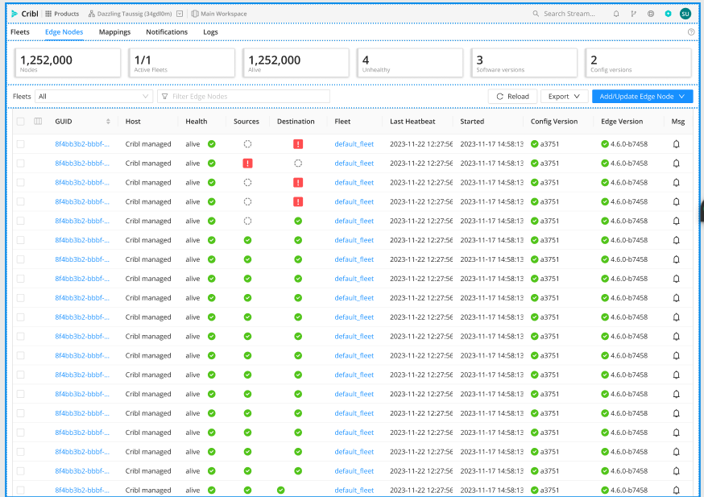Click the red Sources error icon in second row
This screenshot has height=497, width=704.
(x=247, y=164)
